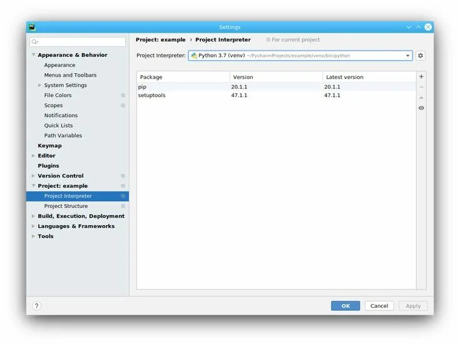Collapse the Appearance & Behavior section
The image size is (460, 346).
click(33, 55)
